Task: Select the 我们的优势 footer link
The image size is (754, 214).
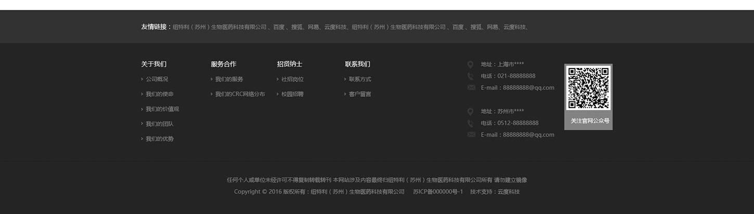Action: [159, 139]
